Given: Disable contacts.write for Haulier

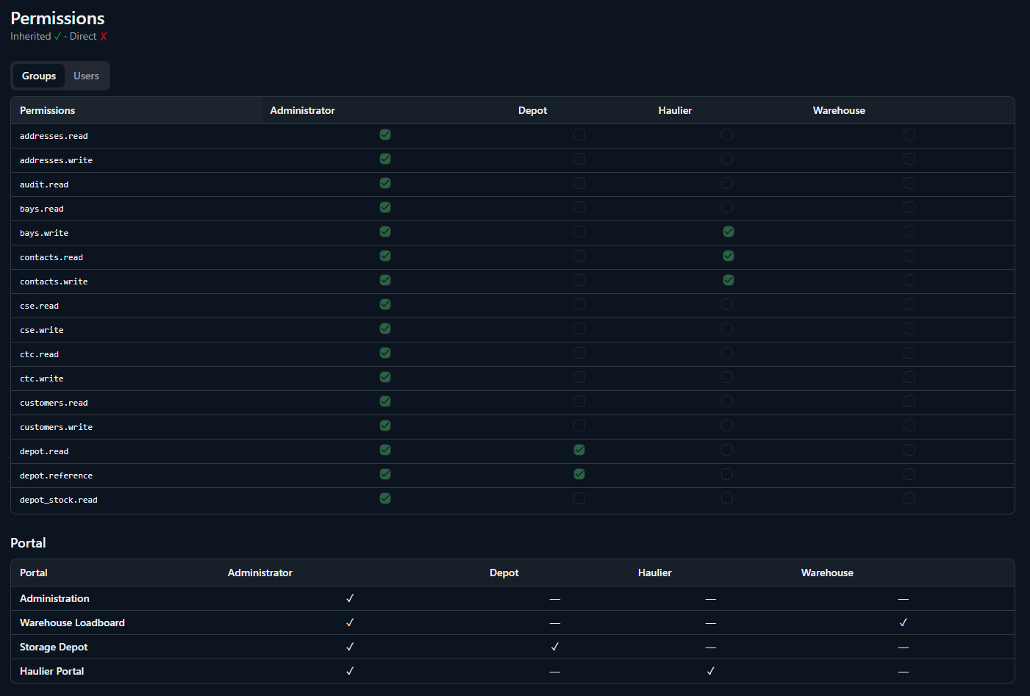Looking at the screenshot, I should click(x=729, y=280).
